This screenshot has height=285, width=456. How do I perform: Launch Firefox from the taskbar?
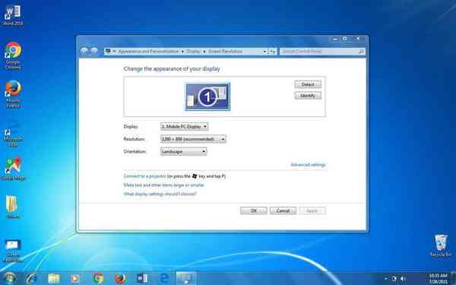(x=120, y=279)
